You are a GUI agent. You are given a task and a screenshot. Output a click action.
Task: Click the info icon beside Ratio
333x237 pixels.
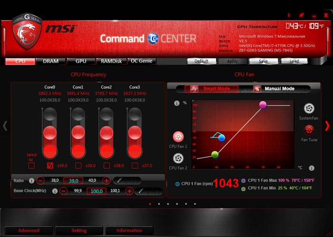[31, 181]
